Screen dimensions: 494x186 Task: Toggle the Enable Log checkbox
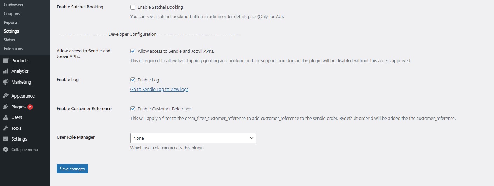click(x=133, y=80)
